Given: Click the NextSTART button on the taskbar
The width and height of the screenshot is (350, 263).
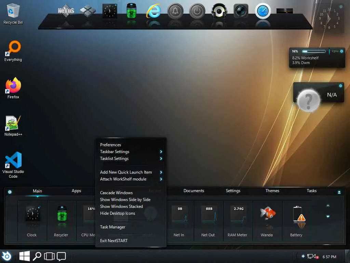Looking at the screenshot, I should [6, 256].
